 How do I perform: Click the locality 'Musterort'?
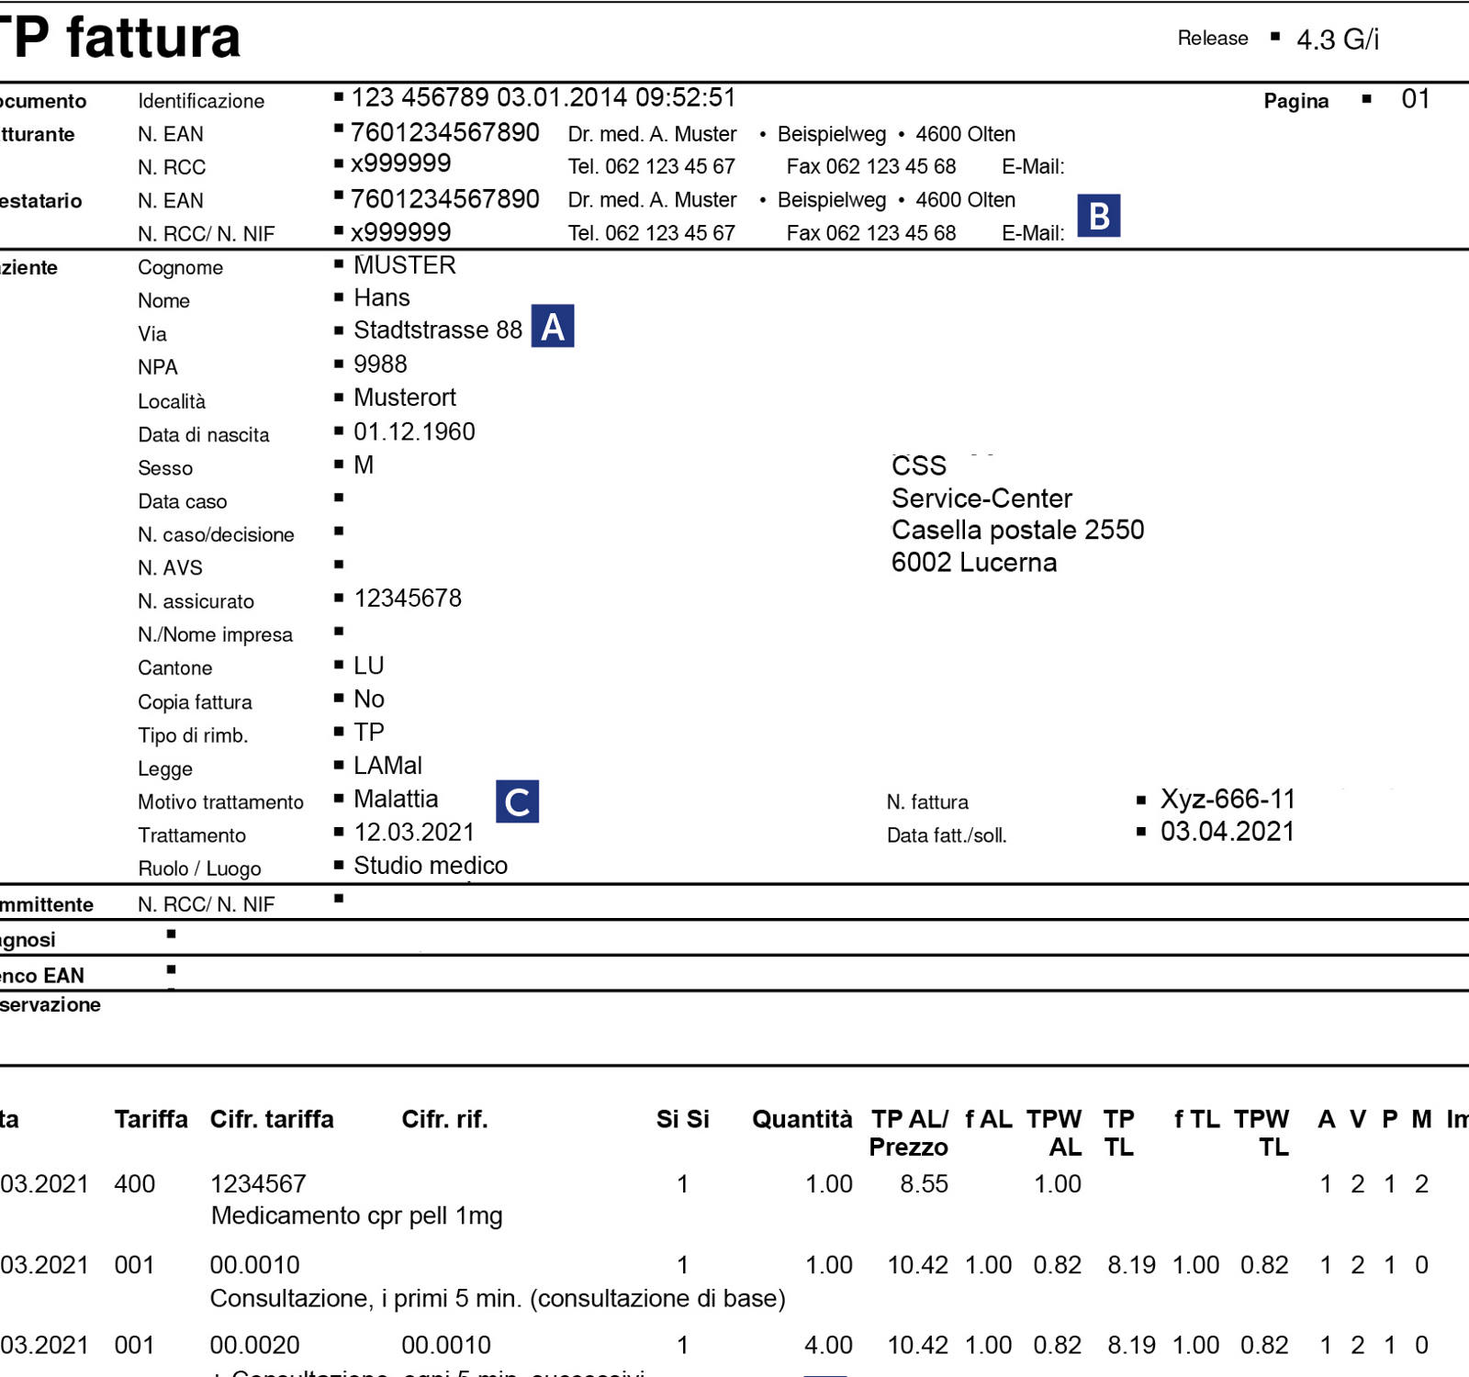(405, 397)
